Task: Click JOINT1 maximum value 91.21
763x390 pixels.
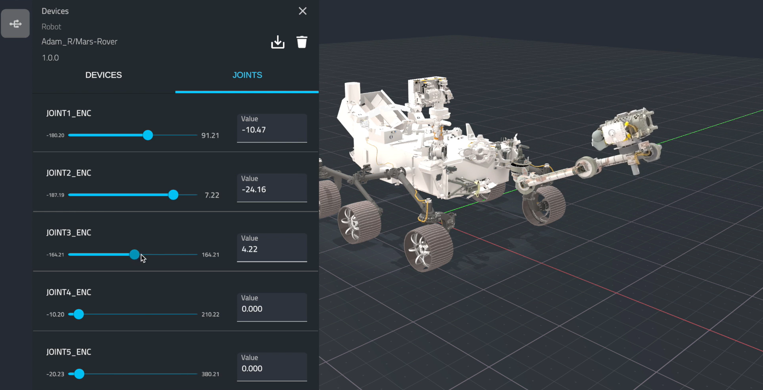Action: pyautogui.click(x=210, y=136)
